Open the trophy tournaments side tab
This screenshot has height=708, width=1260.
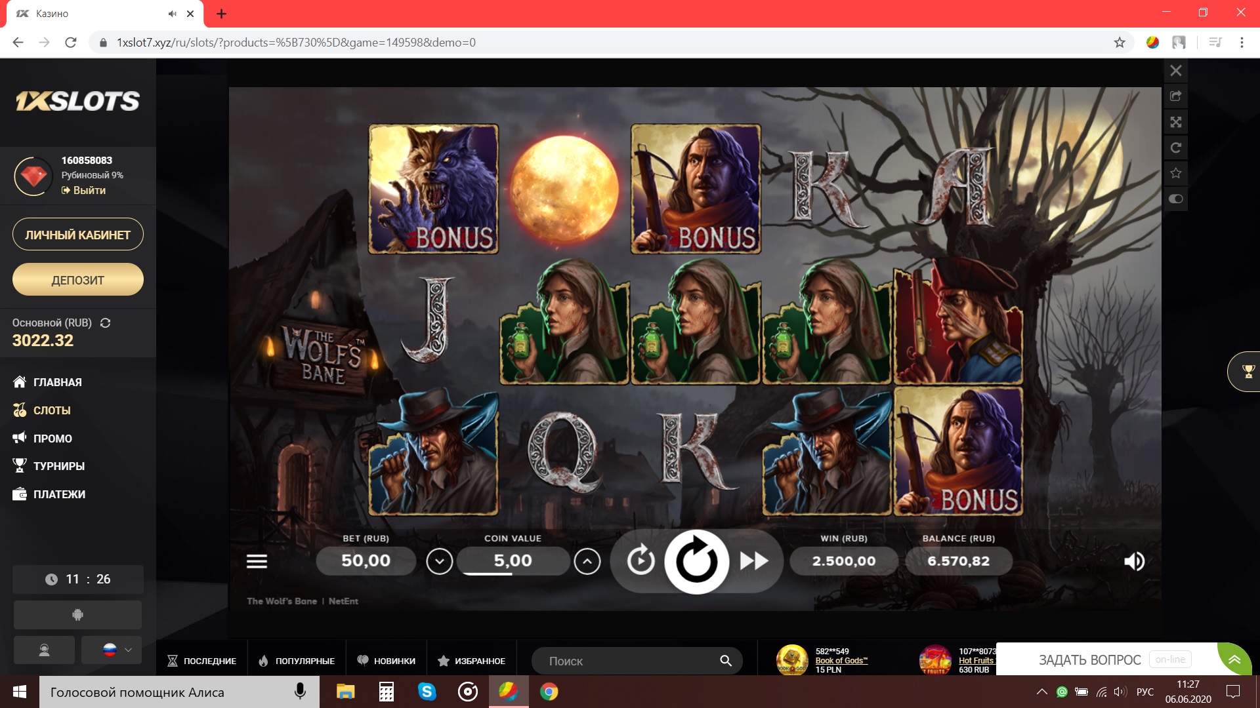pos(1248,372)
